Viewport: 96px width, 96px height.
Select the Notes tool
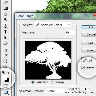[6, 50]
